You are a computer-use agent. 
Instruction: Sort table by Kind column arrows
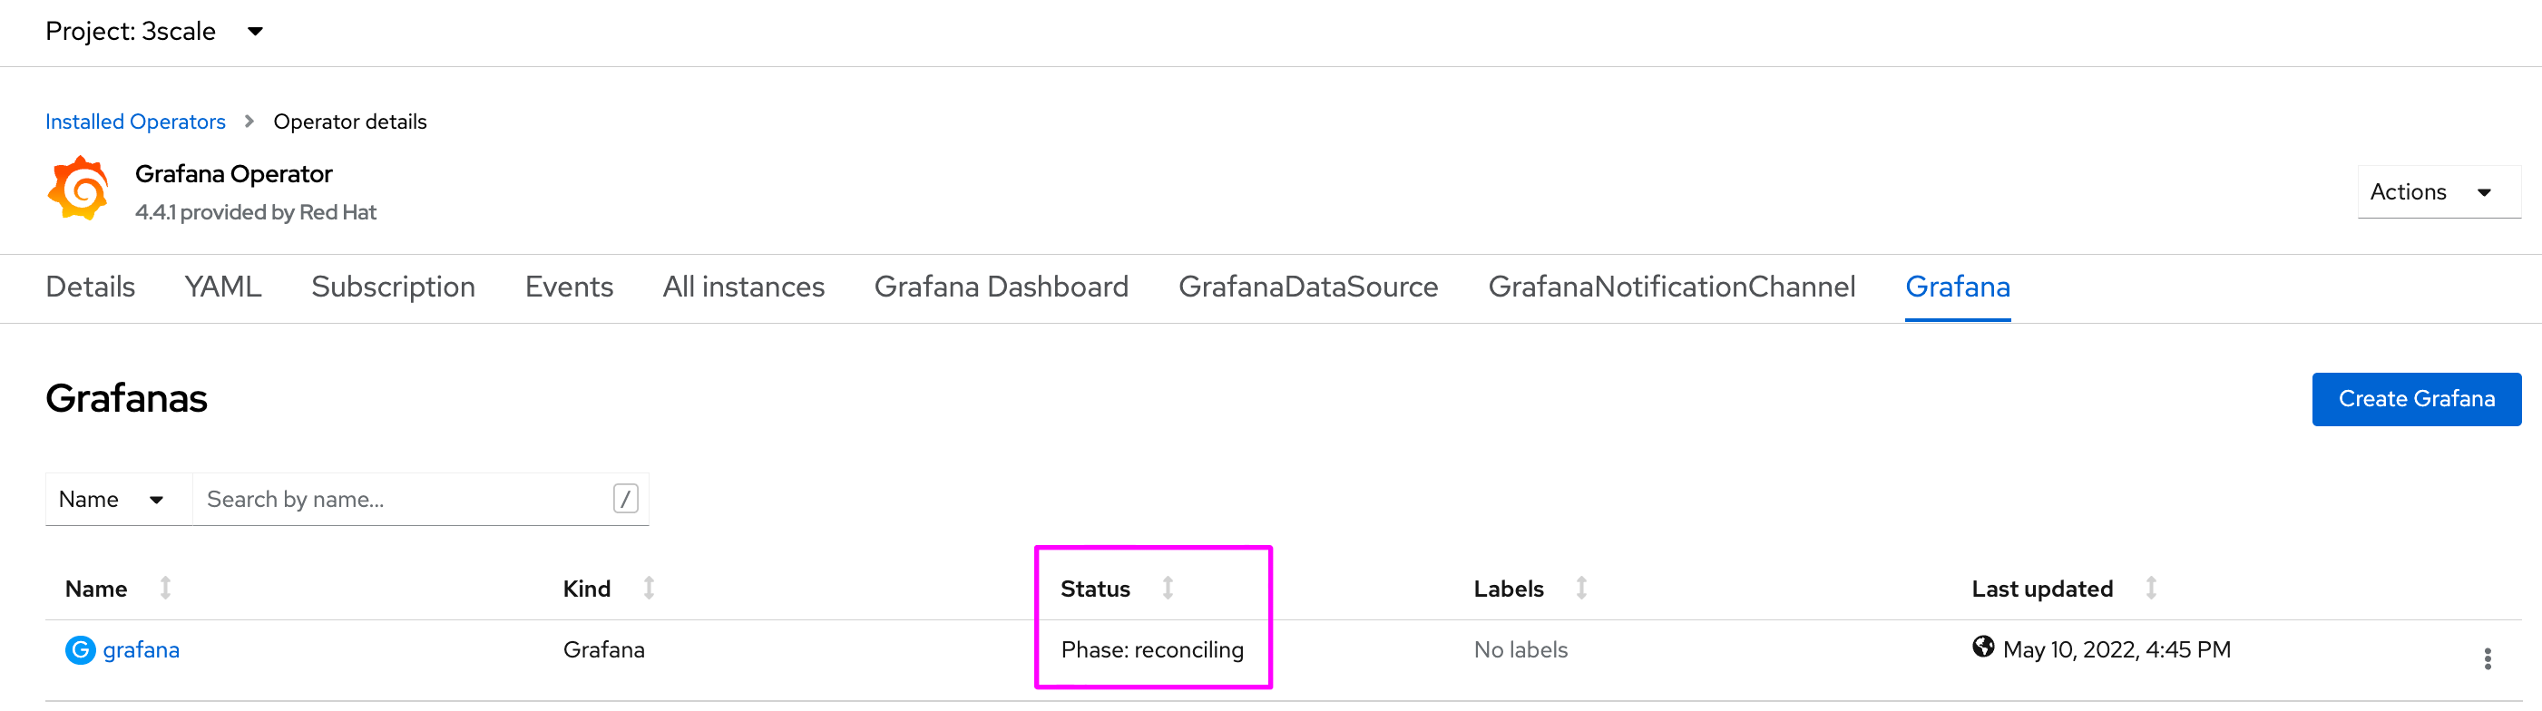pyautogui.click(x=650, y=589)
